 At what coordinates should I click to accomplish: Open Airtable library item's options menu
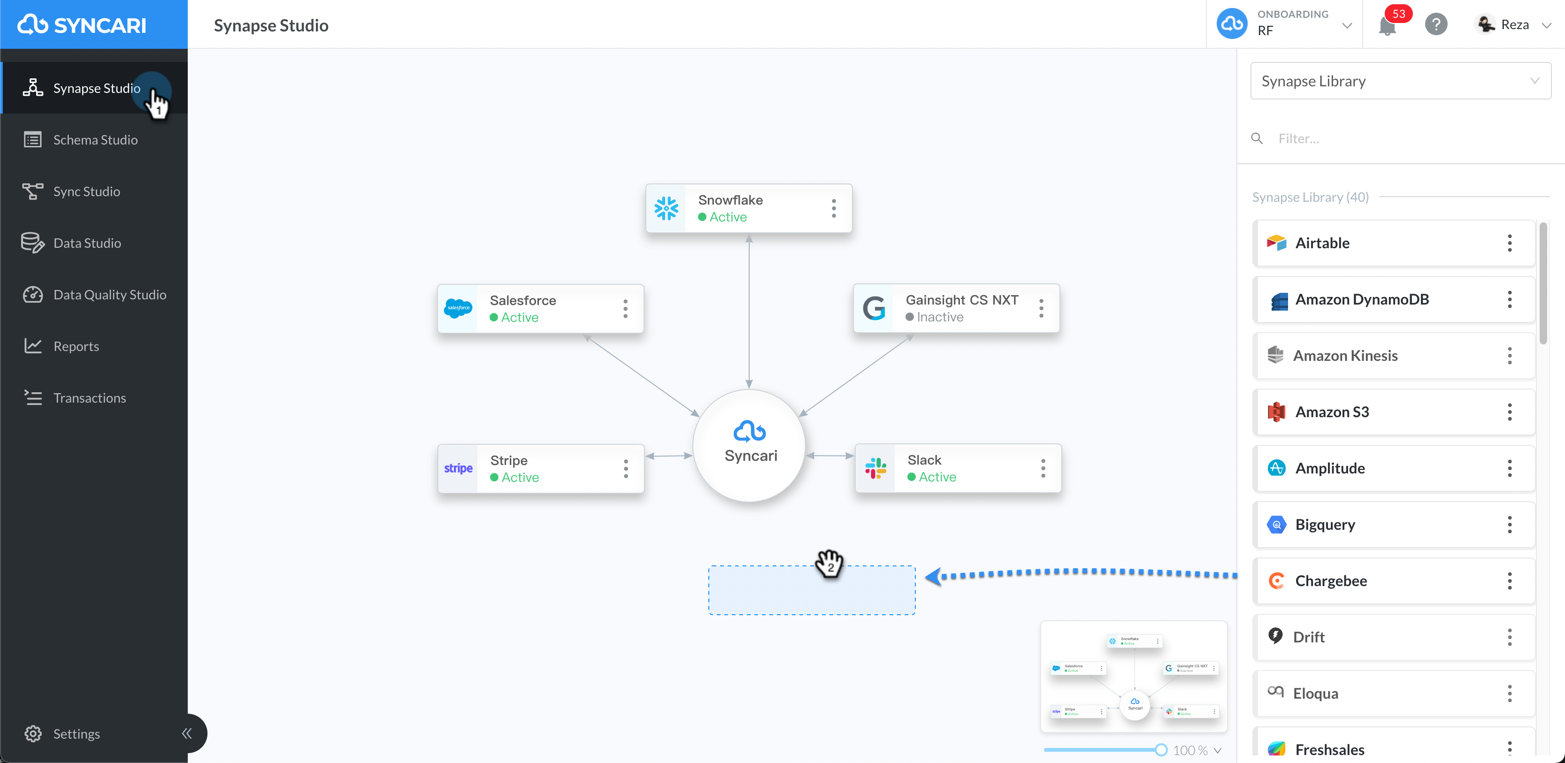click(x=1509, y=243)
